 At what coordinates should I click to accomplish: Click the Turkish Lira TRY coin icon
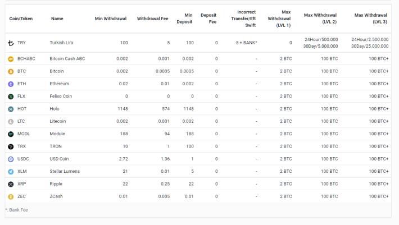tap(11, 43)
